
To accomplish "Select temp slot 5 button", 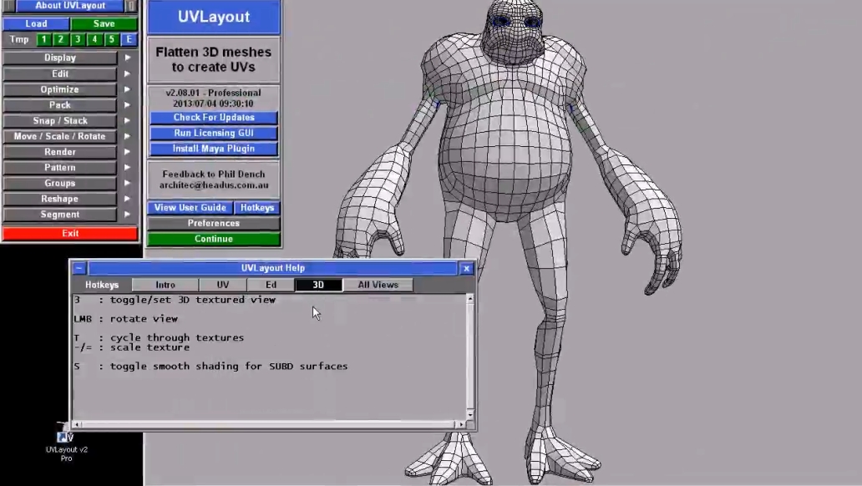I will 112,39.
